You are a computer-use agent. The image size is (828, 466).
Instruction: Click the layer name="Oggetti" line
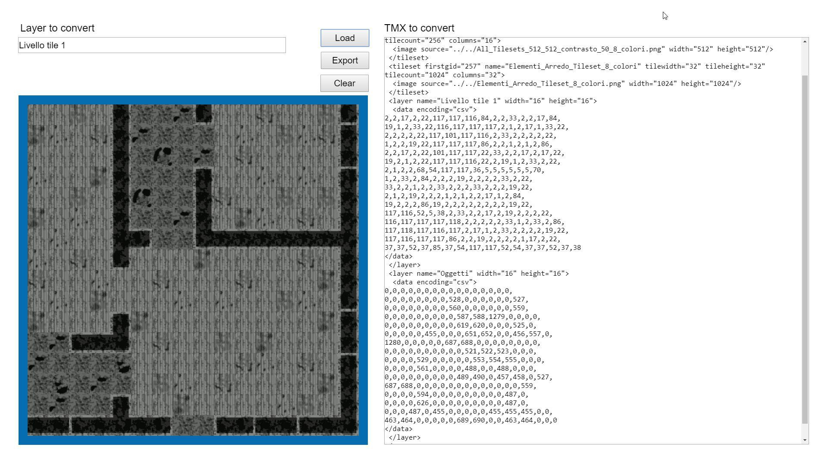[479, 274]
